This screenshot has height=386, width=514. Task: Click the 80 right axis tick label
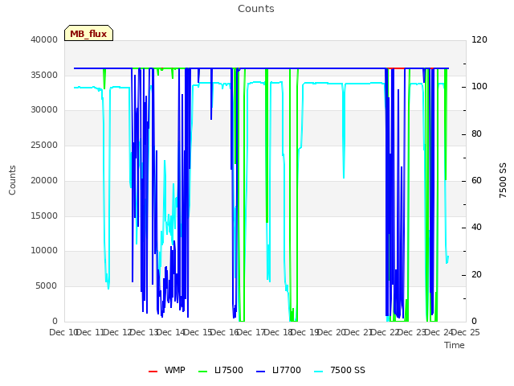click(476, 133)
